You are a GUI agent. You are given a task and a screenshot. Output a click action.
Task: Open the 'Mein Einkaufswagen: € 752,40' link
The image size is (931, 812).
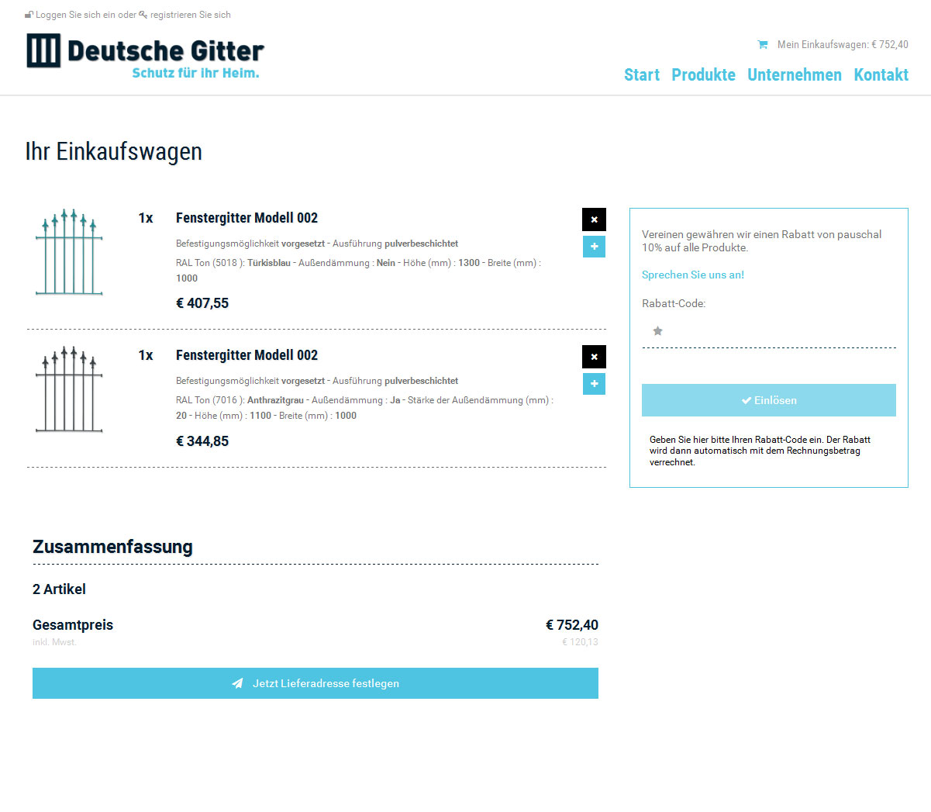click(843, 44)
